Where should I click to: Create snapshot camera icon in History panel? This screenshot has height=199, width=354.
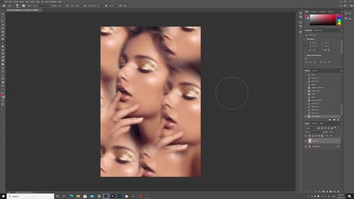click(334, 120)
